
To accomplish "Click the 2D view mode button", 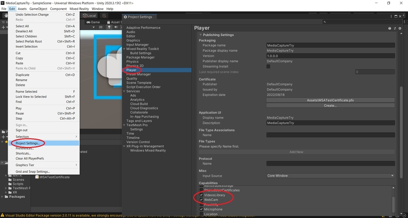I will (x=101, y=27).
